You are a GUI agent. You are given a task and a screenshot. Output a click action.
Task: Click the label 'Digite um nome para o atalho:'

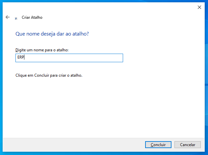pos(42,50)
